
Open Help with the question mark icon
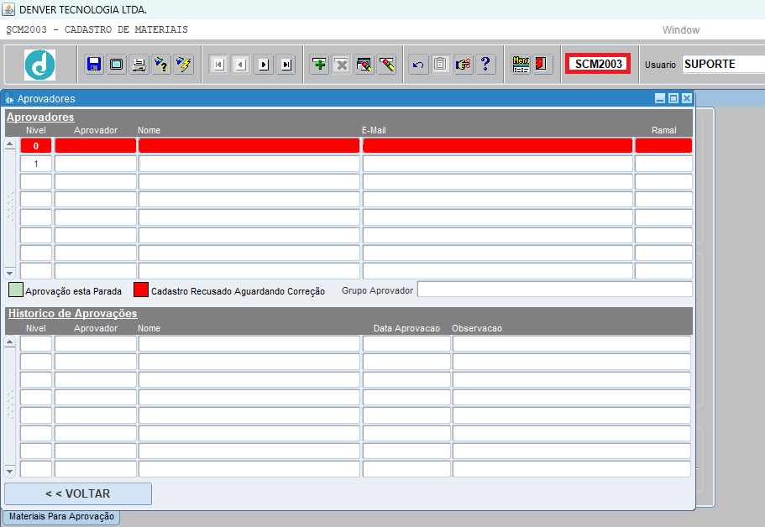tap(486, 65)
